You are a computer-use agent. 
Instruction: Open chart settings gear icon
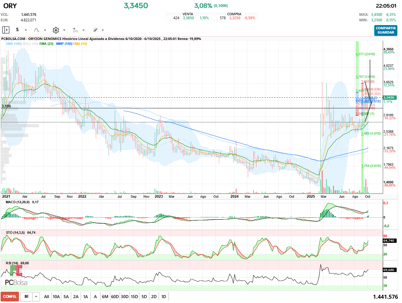point(56,30)
